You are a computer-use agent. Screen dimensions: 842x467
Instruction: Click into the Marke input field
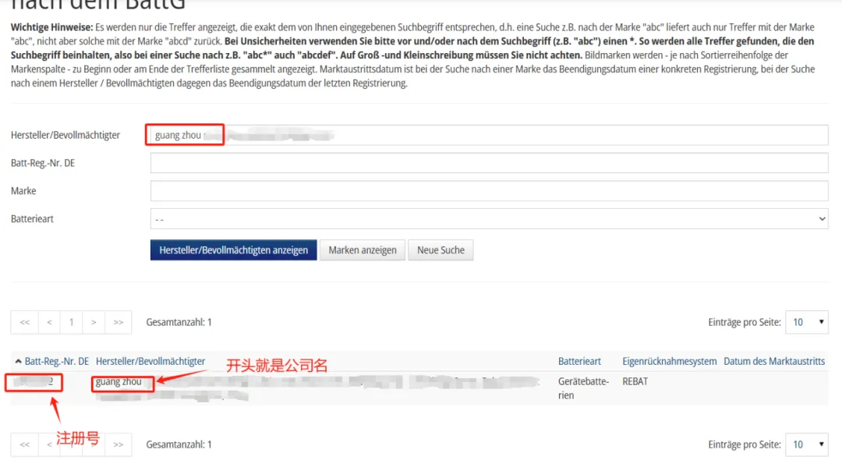click(x=489, y=190)
